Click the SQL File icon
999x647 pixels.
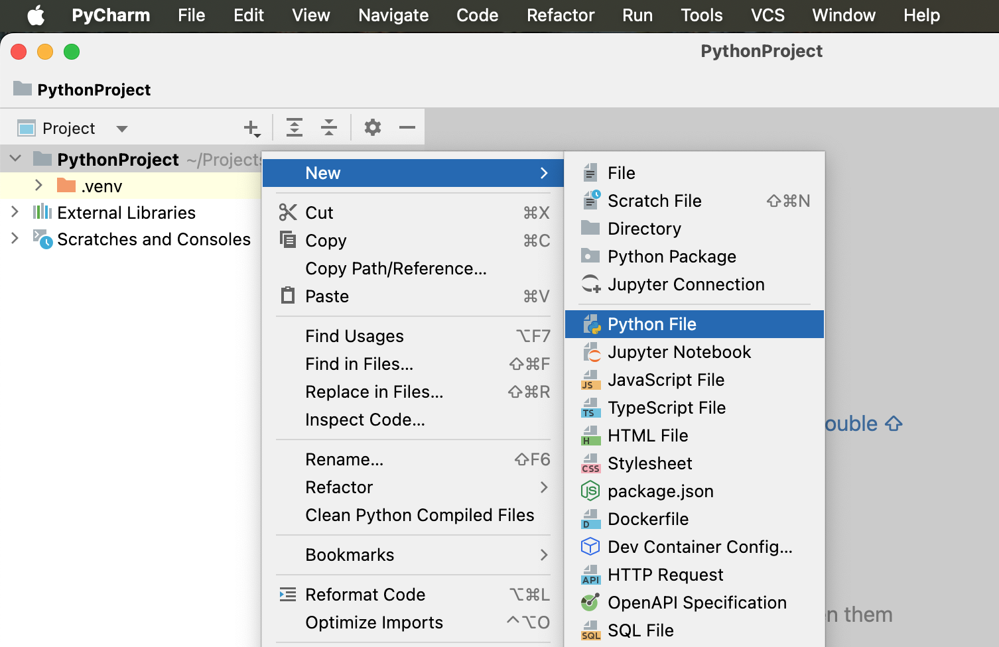(590, 630)
